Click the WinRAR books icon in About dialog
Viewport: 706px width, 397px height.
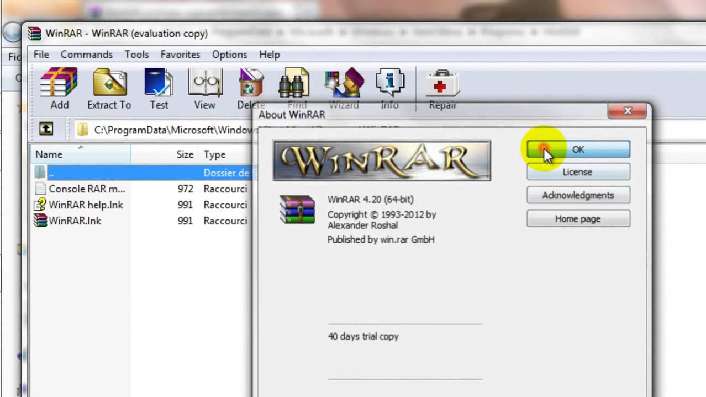[297, 210]
